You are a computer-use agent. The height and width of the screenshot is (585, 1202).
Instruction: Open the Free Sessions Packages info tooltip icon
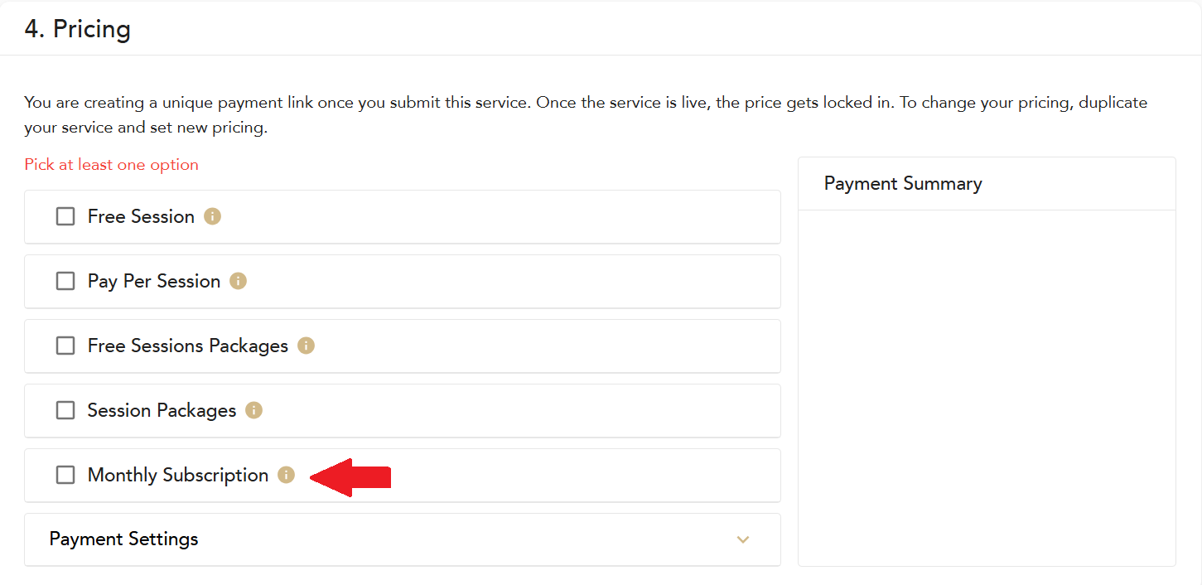point(306,346)
